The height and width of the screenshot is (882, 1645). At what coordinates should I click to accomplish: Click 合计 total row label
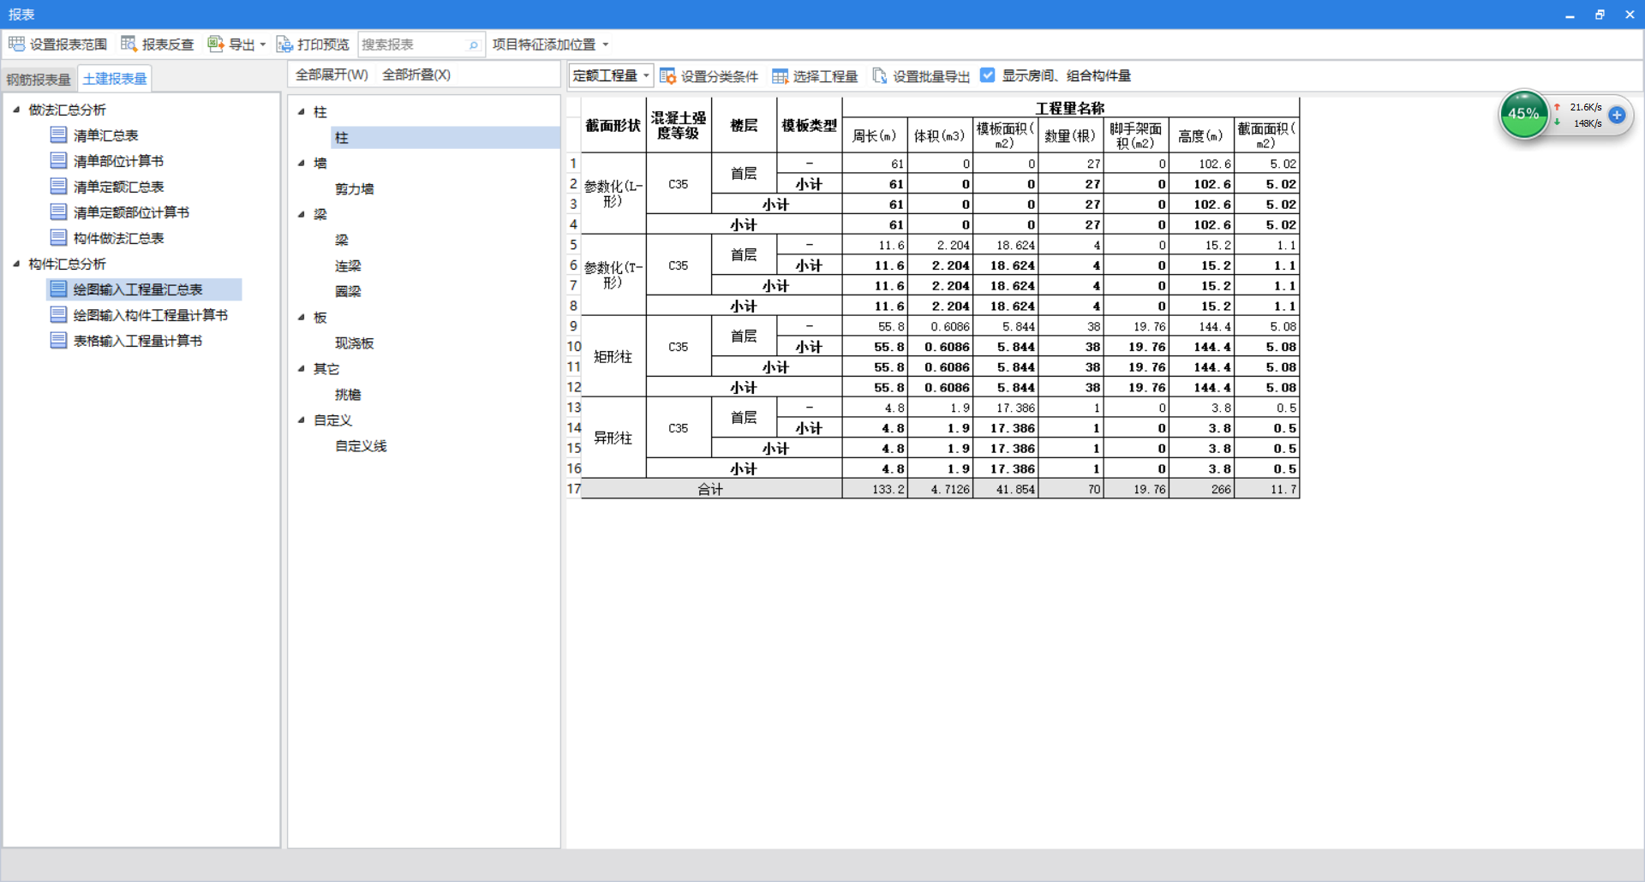(711, 489)
